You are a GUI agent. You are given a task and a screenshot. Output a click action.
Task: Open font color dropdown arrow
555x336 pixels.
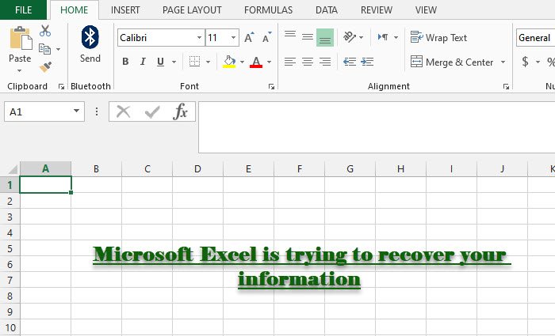pyautogui.click(x=269, y=62)
